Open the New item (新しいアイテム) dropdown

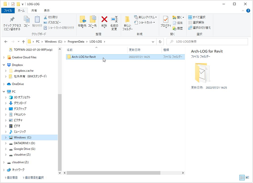(x=145, y=17)
